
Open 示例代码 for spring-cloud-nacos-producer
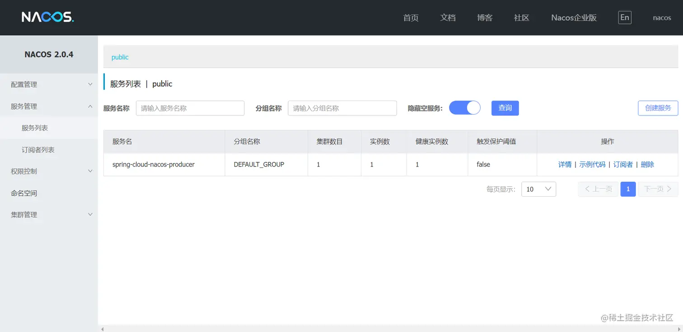point(592,164)
